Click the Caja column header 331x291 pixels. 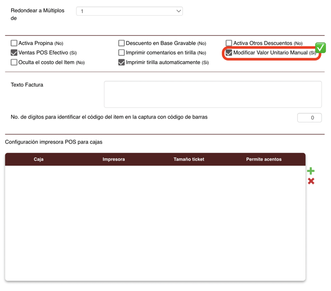[x=38, y=159]
